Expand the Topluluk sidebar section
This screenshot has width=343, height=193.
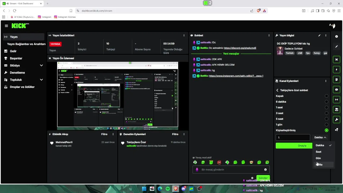coord(41,80)
